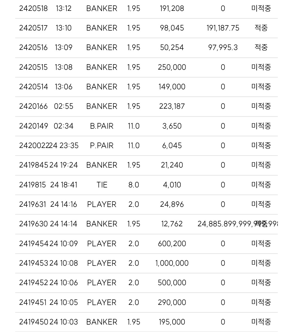Click the 195,000 BANKER bet amount

coord(172,322)
